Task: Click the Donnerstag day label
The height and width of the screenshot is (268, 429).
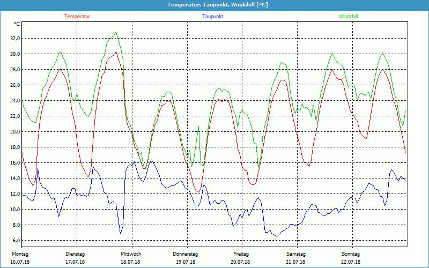Action: coord(185,254)
